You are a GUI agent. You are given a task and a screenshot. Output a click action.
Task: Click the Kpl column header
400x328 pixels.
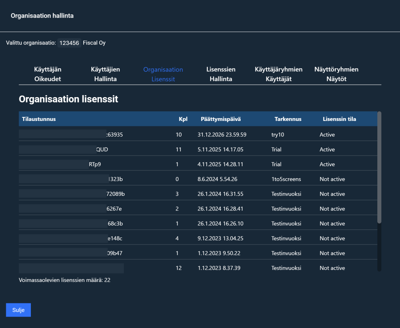click(x=183, y=119)
